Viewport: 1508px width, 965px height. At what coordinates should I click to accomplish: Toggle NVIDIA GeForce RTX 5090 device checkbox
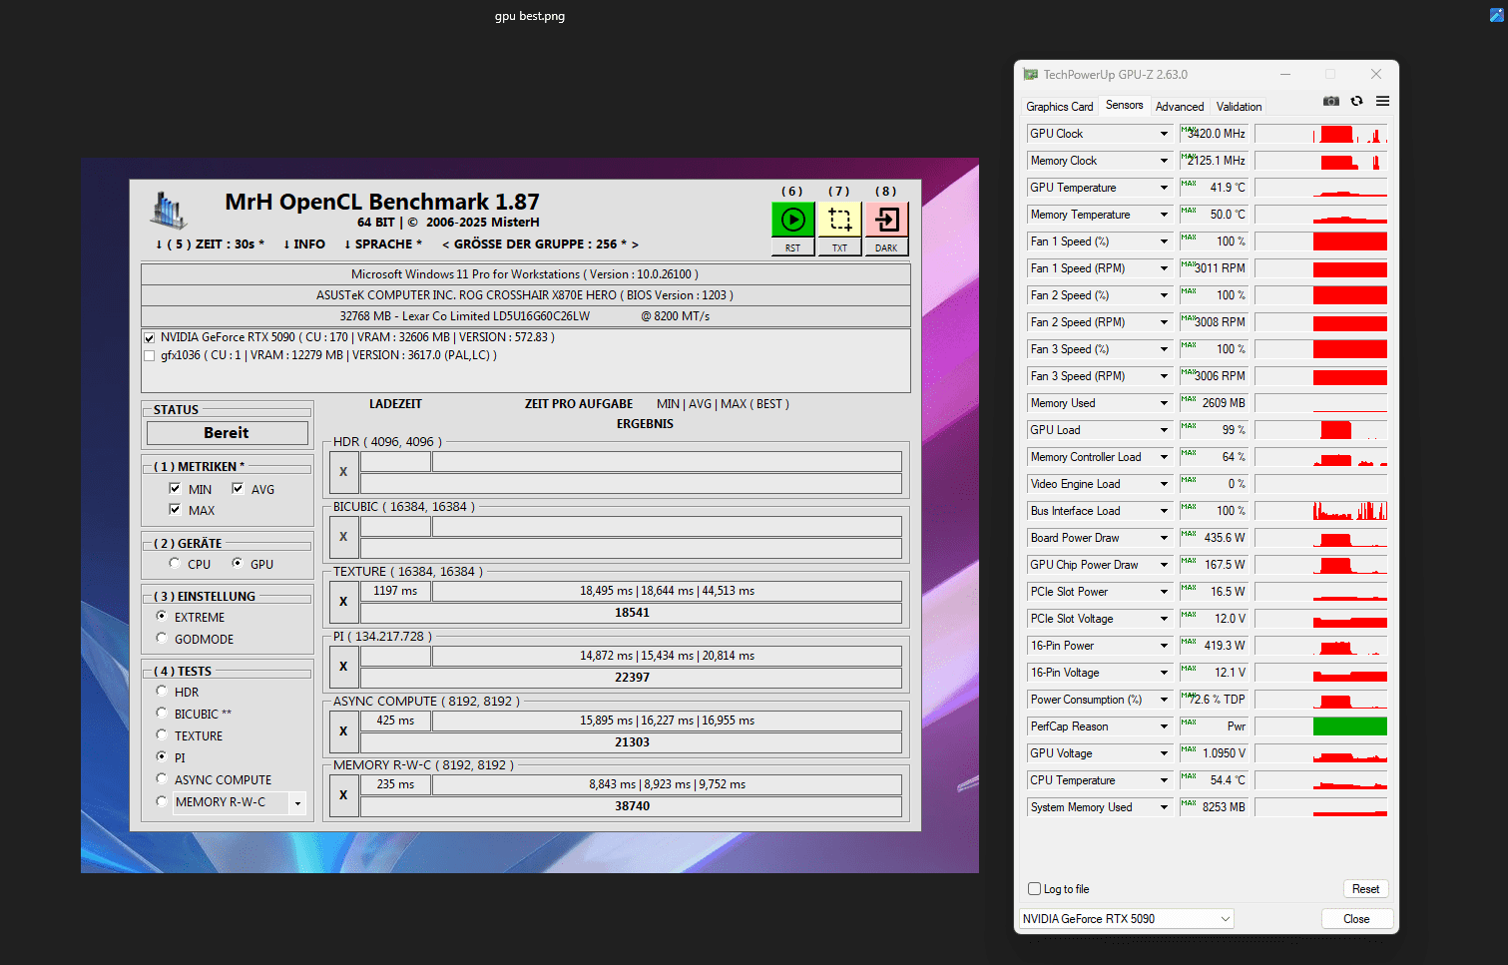point(150,337)
